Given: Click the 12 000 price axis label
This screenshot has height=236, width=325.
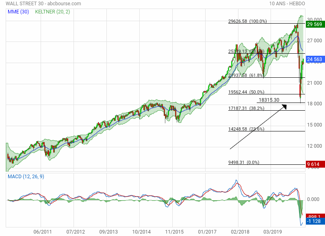Looking at the screenshot, I should click(314, 146).
